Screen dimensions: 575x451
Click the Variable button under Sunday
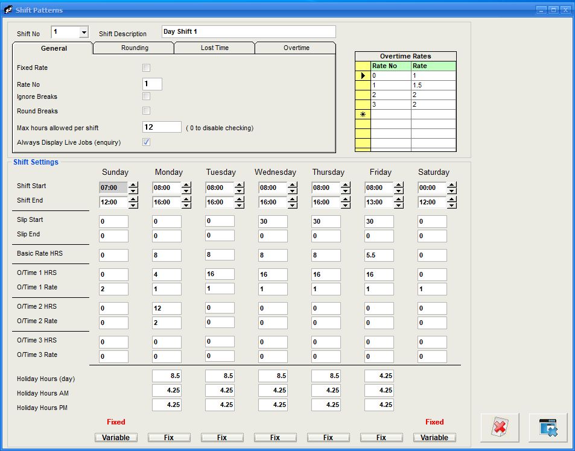point(116,437)
